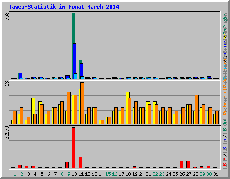Click the '708' axis maximum label

(x=7, y=16)
